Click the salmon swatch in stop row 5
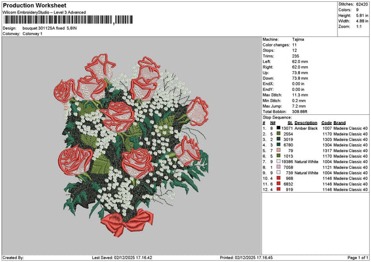The image size is (371, 262). (x=278, y=150)
